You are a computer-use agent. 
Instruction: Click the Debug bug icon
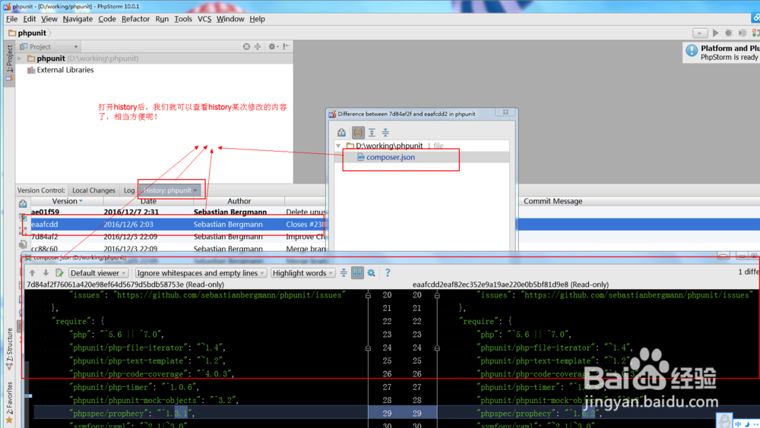[729, 33]
